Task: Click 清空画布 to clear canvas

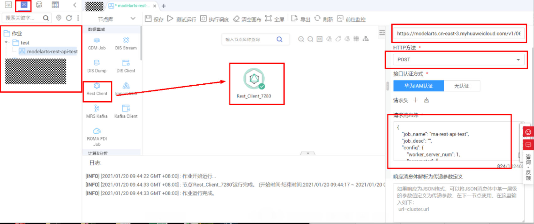Action: 247,19
